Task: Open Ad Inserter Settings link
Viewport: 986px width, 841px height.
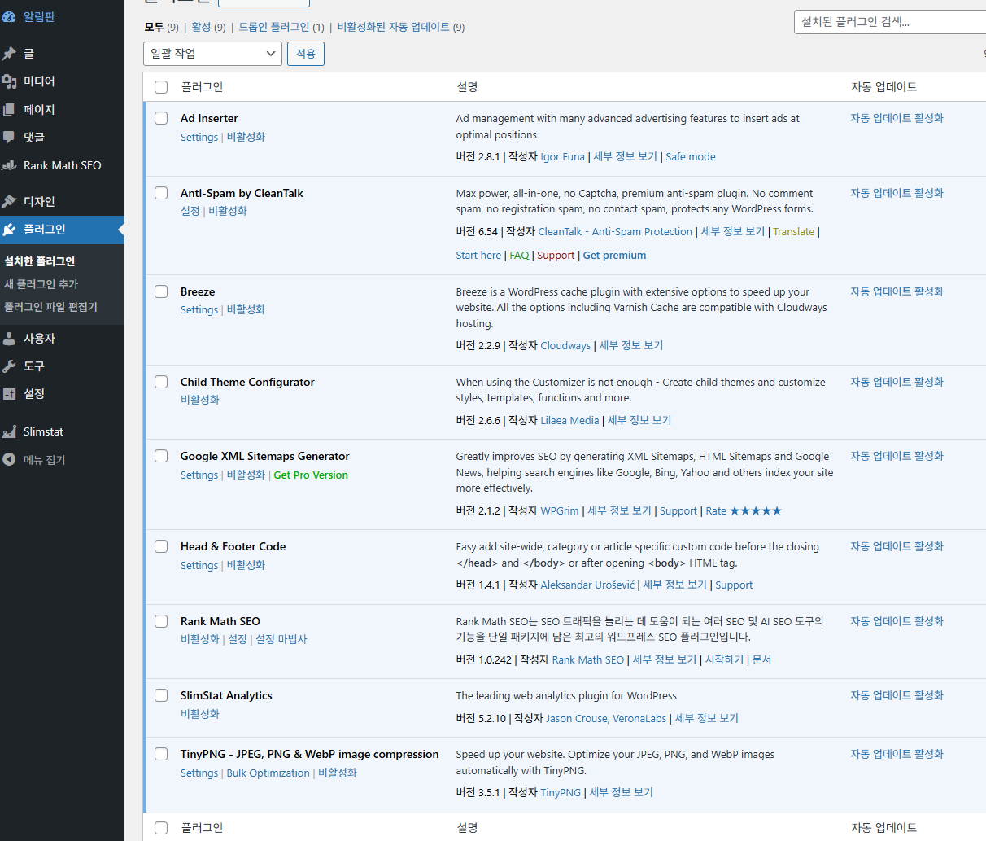Action: (199, 138)
